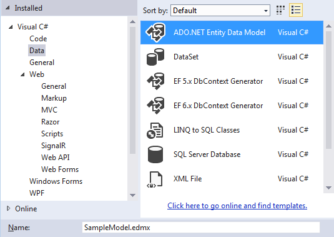Click the template list scroll down arrow
This screenshot has width=334, height=237.
coord(328,188)
